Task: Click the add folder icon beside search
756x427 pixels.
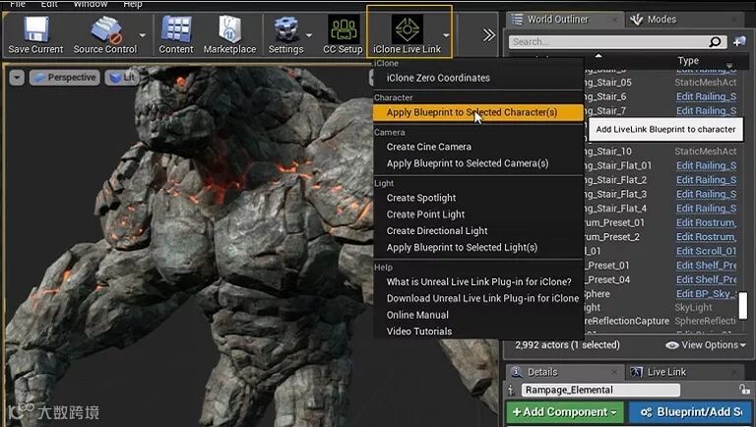Action: coord(739,42)
